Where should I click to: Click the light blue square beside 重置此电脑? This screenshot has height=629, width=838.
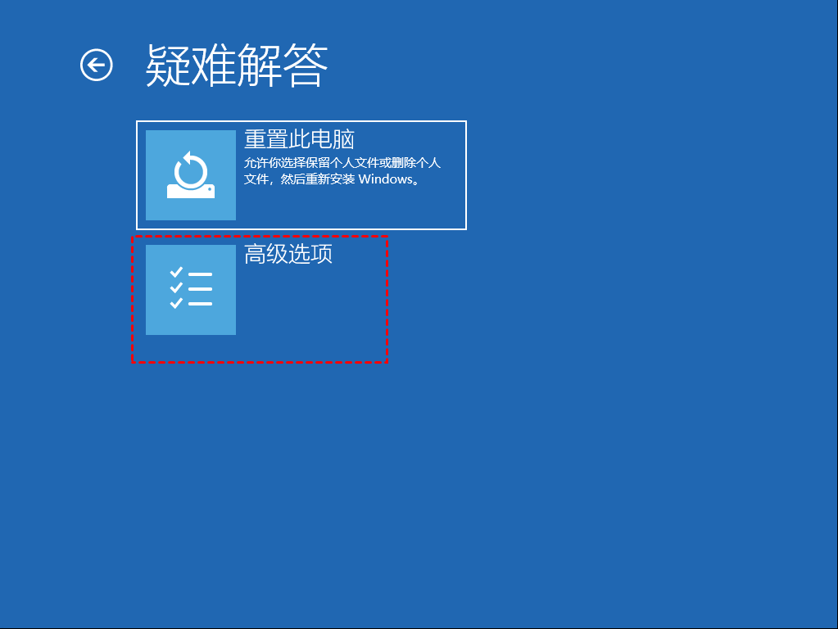click(191, 175)
